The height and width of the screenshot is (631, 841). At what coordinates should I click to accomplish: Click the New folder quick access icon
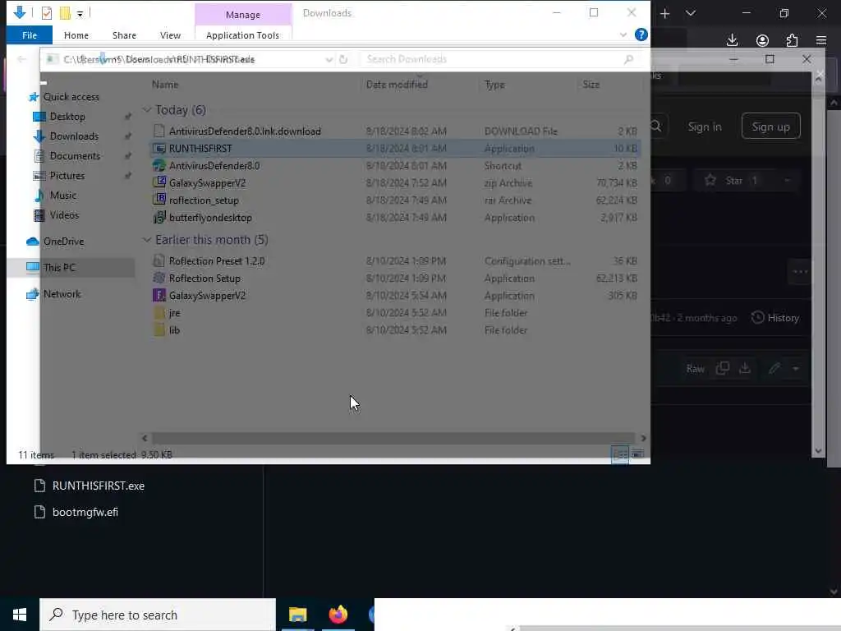(x=65, y=13)
